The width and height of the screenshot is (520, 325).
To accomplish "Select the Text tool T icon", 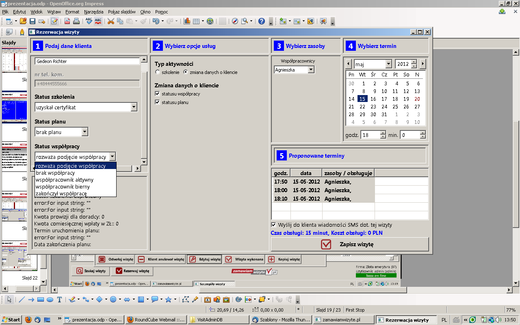I will tap(59, 299).
